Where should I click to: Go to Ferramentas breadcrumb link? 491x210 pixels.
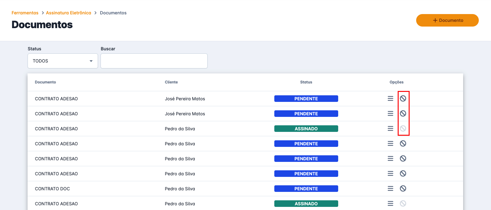point(25,13)
